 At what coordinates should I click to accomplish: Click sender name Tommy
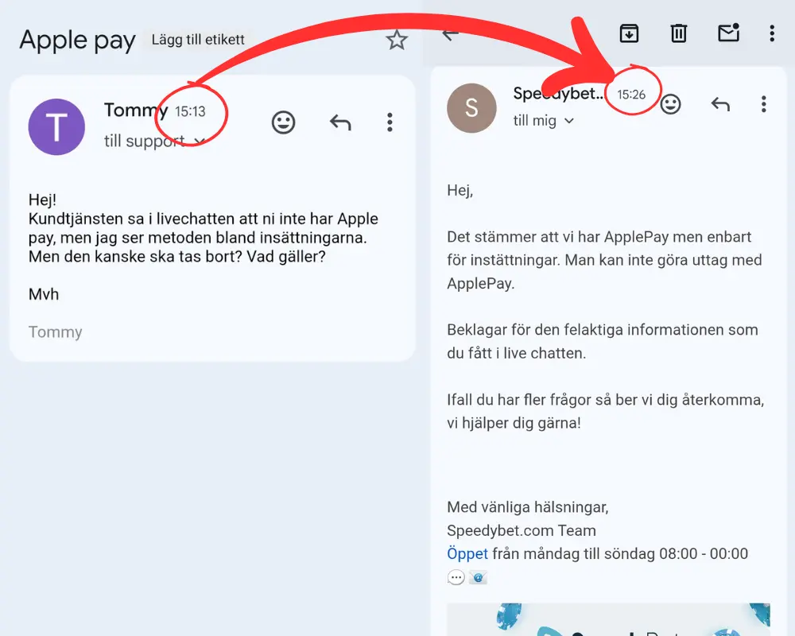135,110
